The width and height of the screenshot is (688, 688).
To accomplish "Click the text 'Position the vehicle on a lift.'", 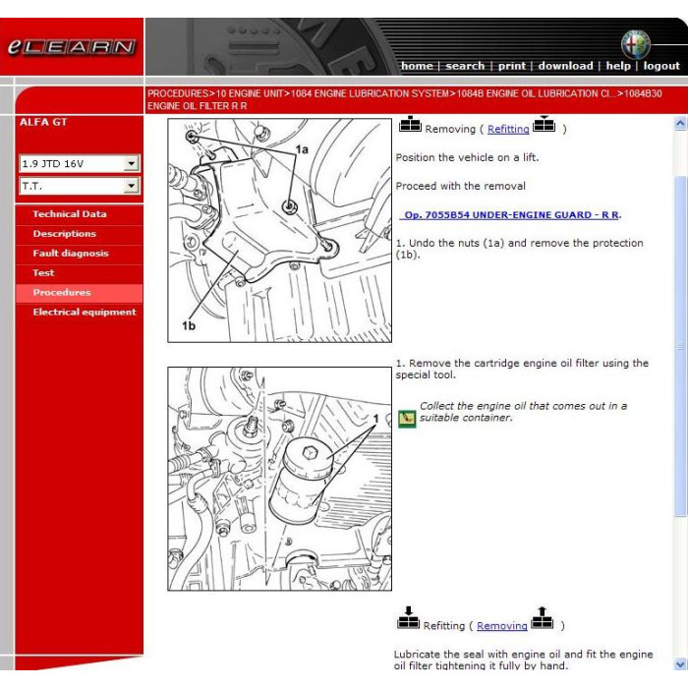I will 467,157.
